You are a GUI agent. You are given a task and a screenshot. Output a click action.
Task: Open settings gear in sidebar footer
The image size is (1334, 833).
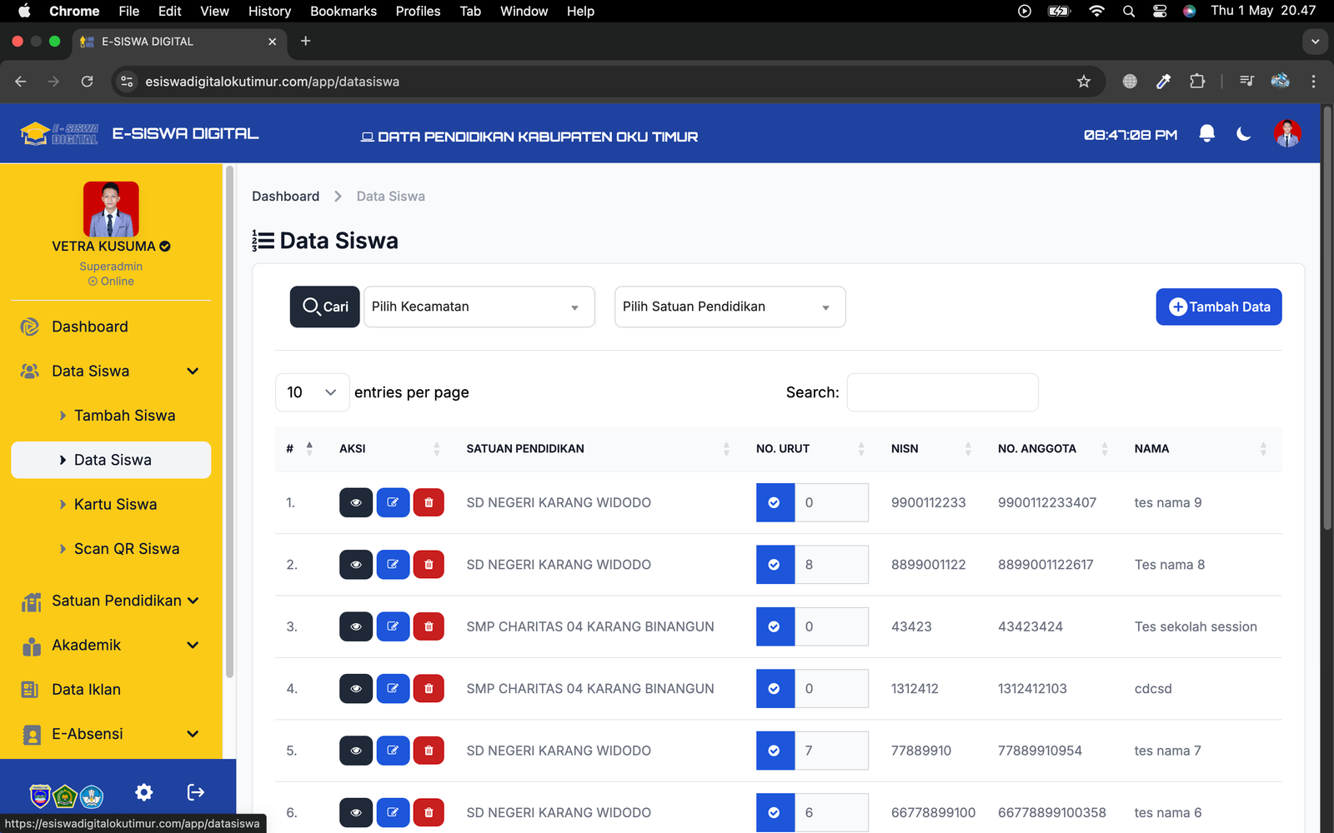tap(144, 792)
